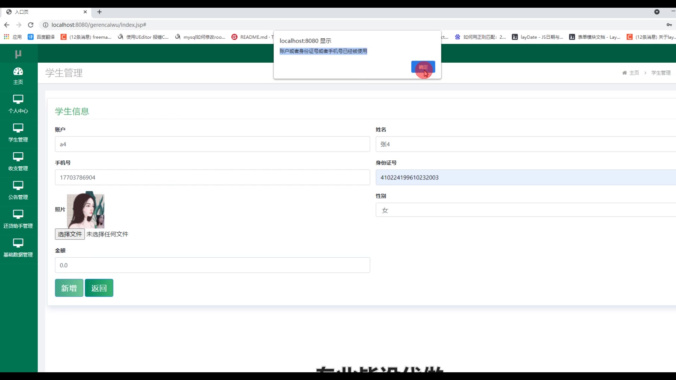This screenshot has height=380, width=676.
Task: Open 收支管理 monitor icon in the sidebar
Action: point(18,157)
